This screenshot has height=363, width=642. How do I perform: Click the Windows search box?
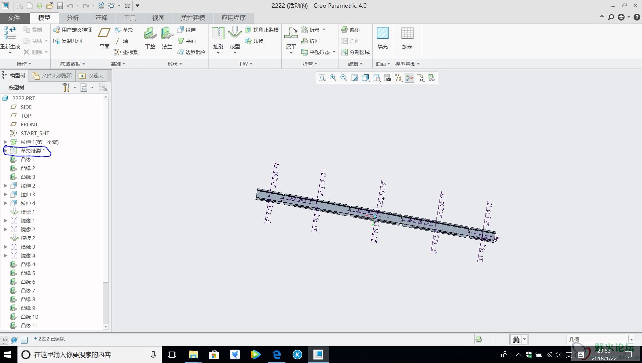click(x=89, y=355)
